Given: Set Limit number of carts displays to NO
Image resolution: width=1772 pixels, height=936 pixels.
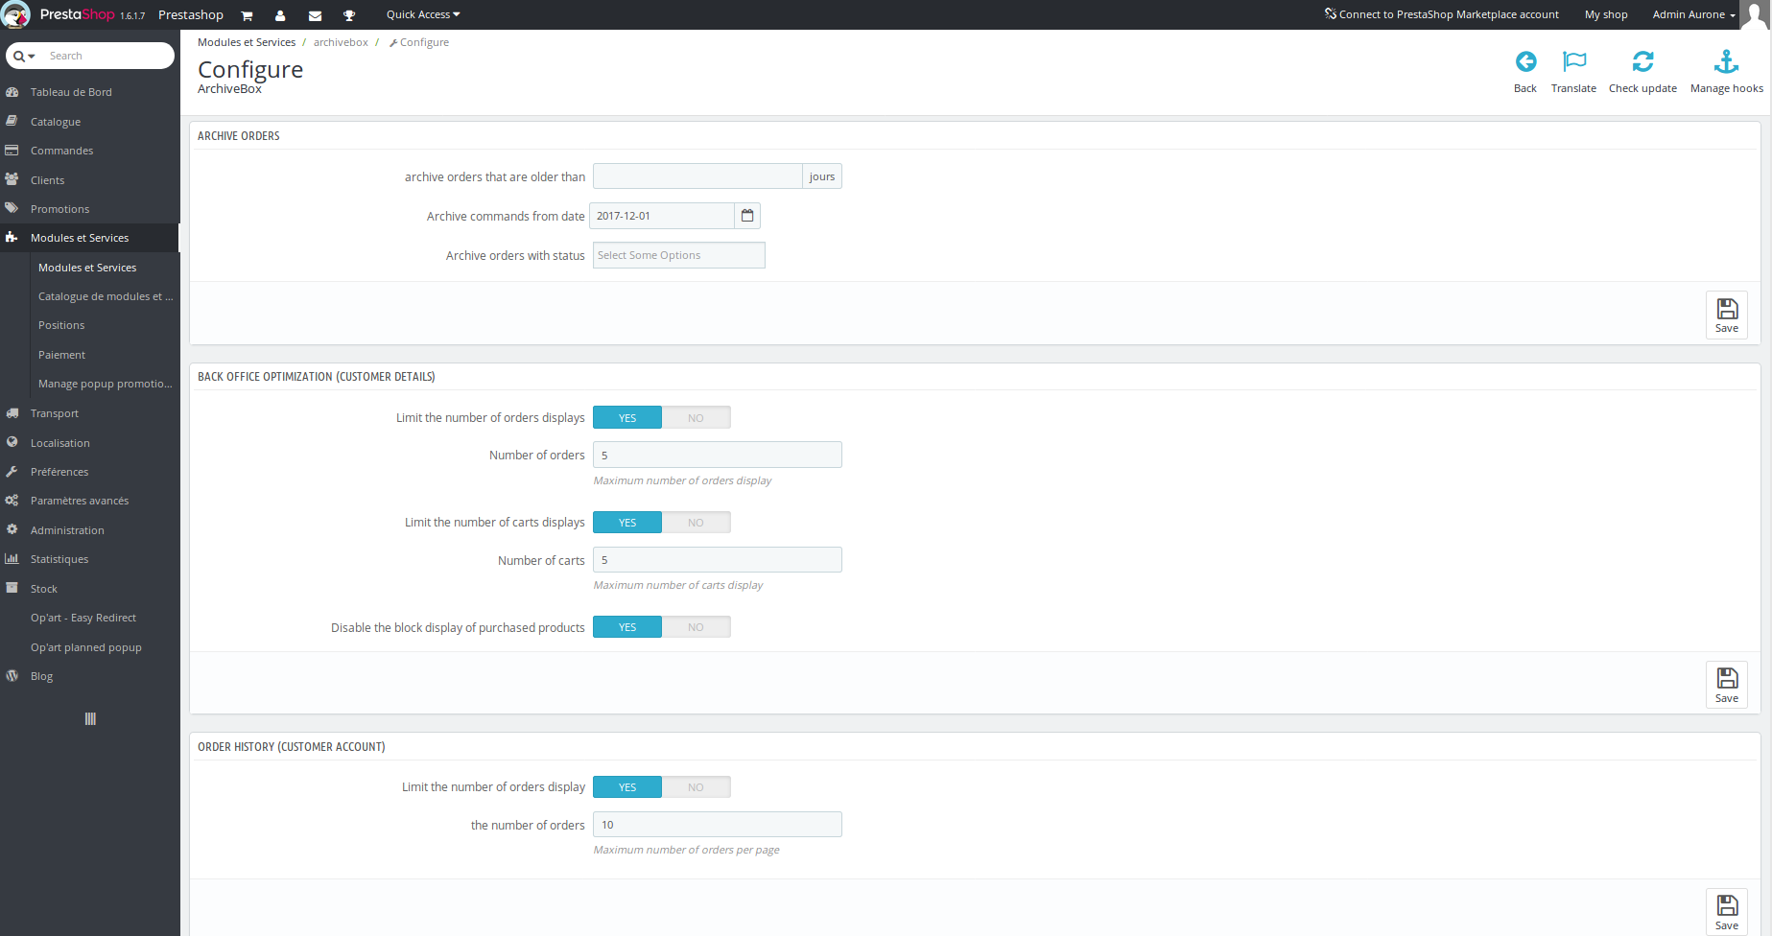Looking at the screenshot, I should (697, 523).
